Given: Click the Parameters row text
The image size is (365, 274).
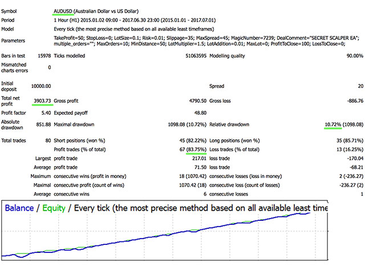Looking at the screenshot, I should click(206, 41).
